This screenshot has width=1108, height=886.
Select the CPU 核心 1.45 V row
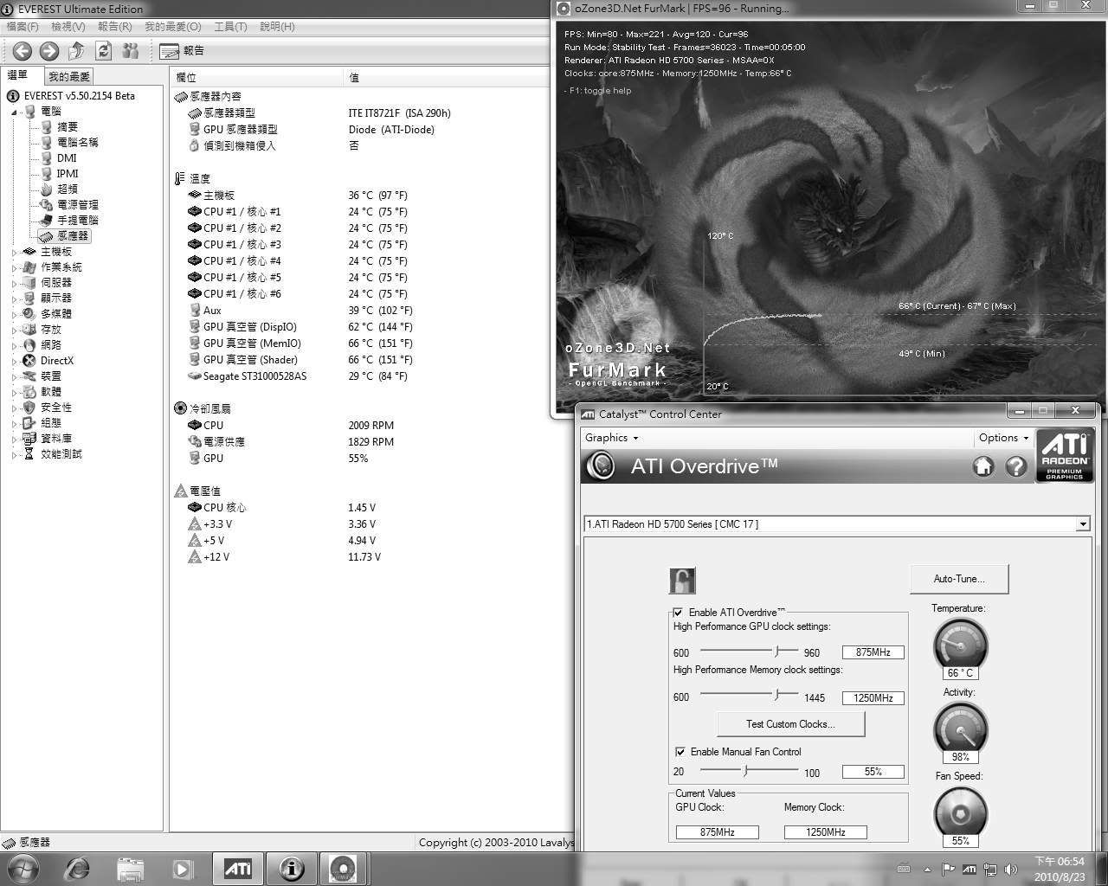click(360, 508)
